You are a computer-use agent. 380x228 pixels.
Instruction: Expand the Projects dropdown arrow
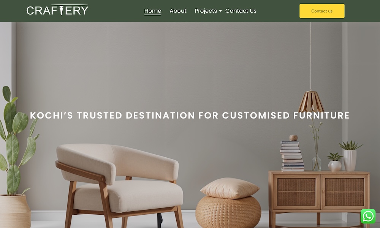pos(220,11)
